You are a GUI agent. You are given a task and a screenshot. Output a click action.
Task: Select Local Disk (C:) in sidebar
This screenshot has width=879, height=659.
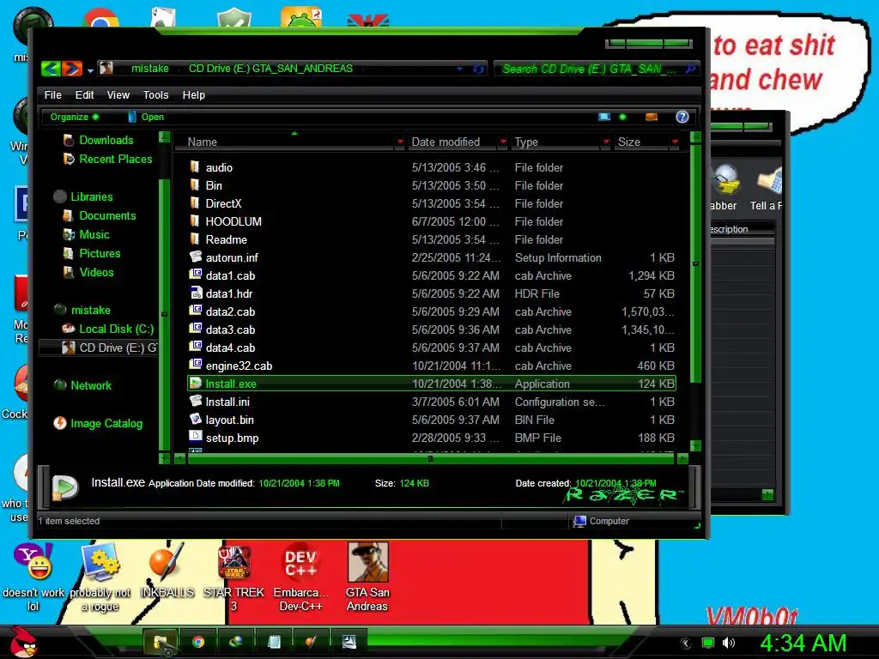pos(116,329)
